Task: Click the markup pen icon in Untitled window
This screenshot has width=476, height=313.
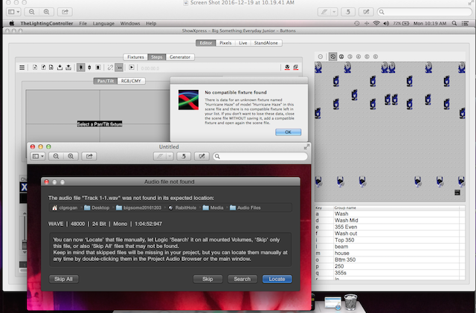Action: point(160,156)
